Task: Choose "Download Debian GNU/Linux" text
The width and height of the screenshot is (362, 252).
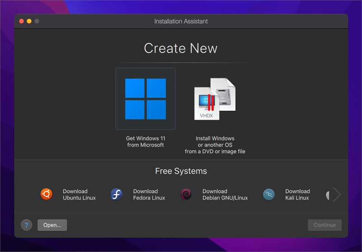Action: point(225,194)
